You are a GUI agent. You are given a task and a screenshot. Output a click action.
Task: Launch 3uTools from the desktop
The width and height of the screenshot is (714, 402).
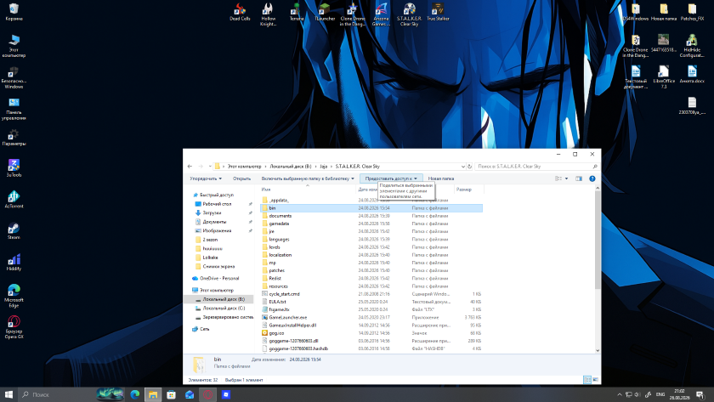pyautogui.click(x=14, y=168)
